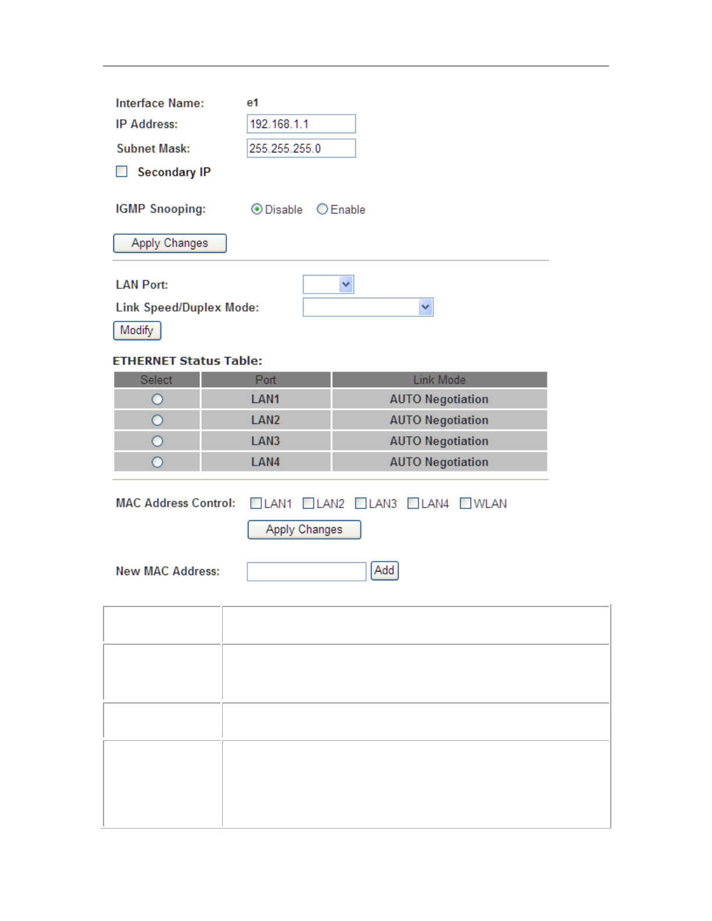Image resolution: width=712 pixels, height=921 pixels.
Task: Click AUTO Negotiation in LAN2 row
Action: coord(439,420)
